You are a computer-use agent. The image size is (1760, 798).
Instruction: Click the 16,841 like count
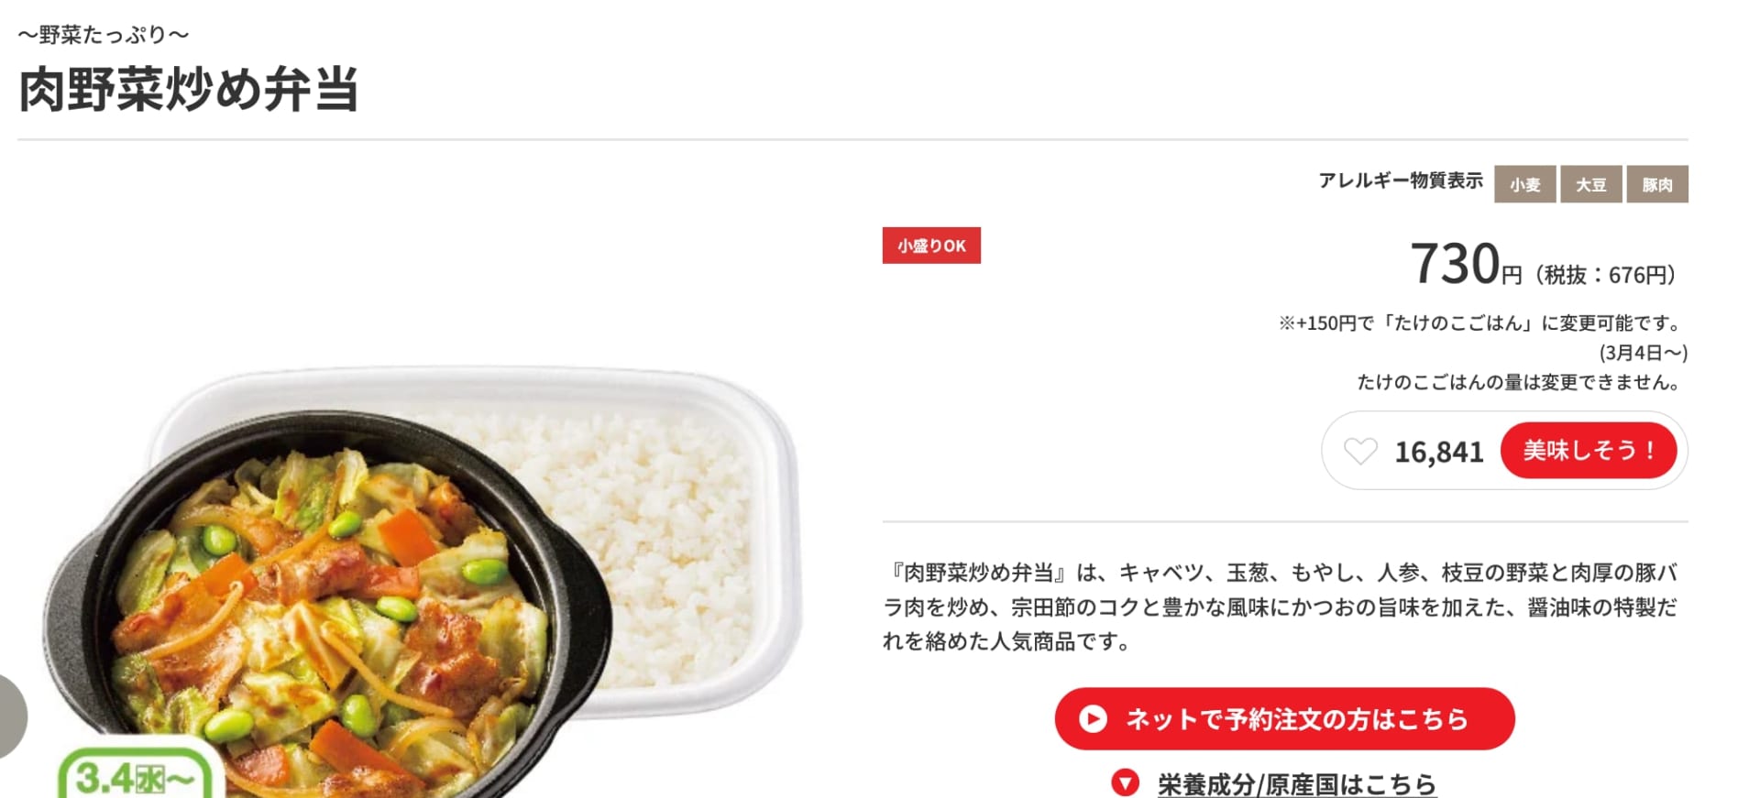point(1438,452)
